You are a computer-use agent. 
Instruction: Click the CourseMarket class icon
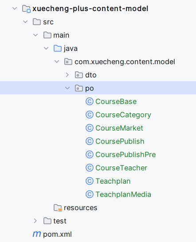pyautogui.click(x=90, y=128)
